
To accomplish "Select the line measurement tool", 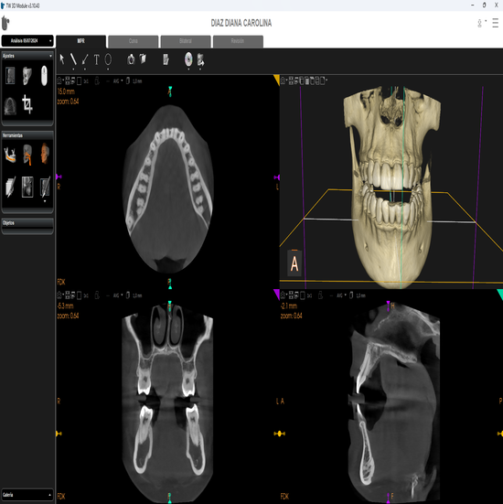I will click(x=73, y=59).
